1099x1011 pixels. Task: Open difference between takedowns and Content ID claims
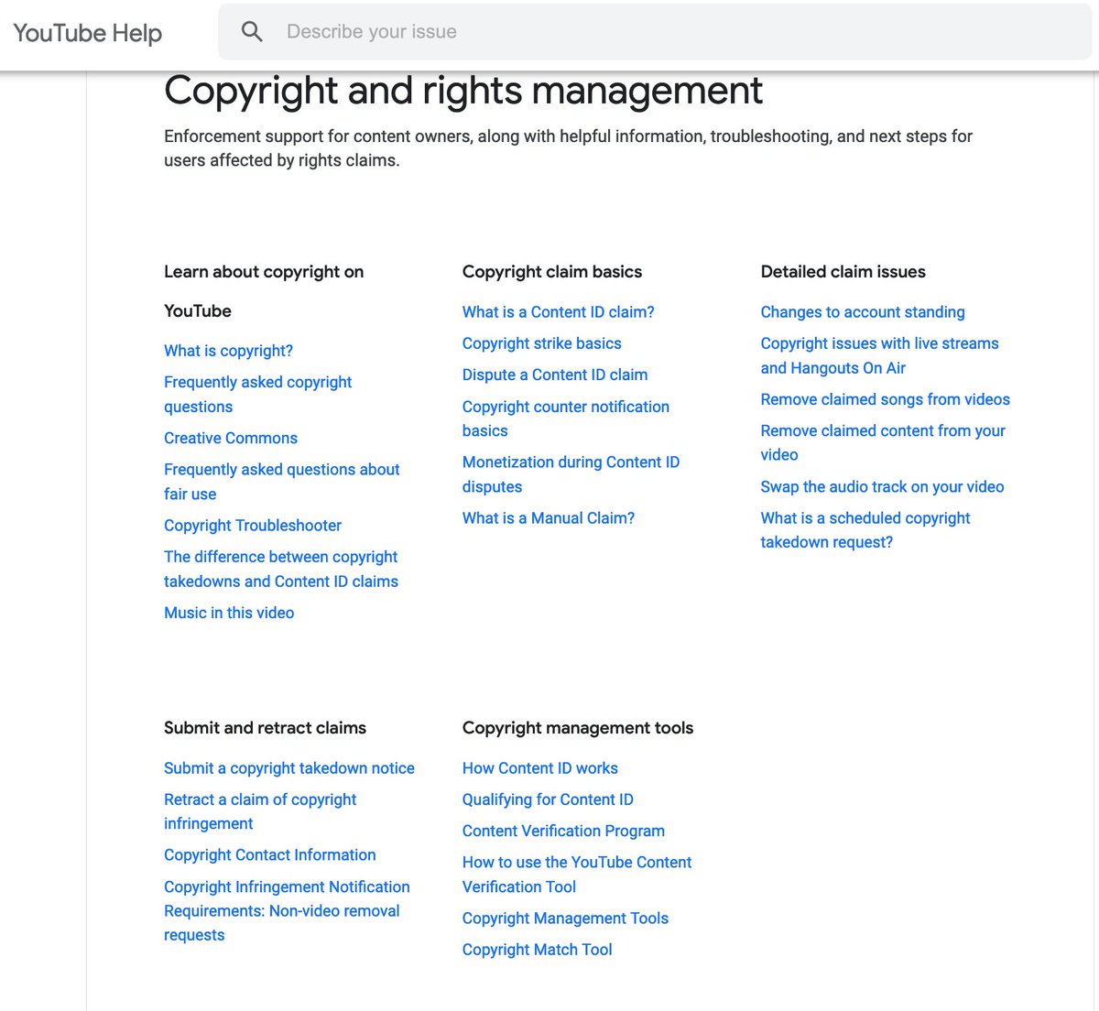(x=281, y=569)
